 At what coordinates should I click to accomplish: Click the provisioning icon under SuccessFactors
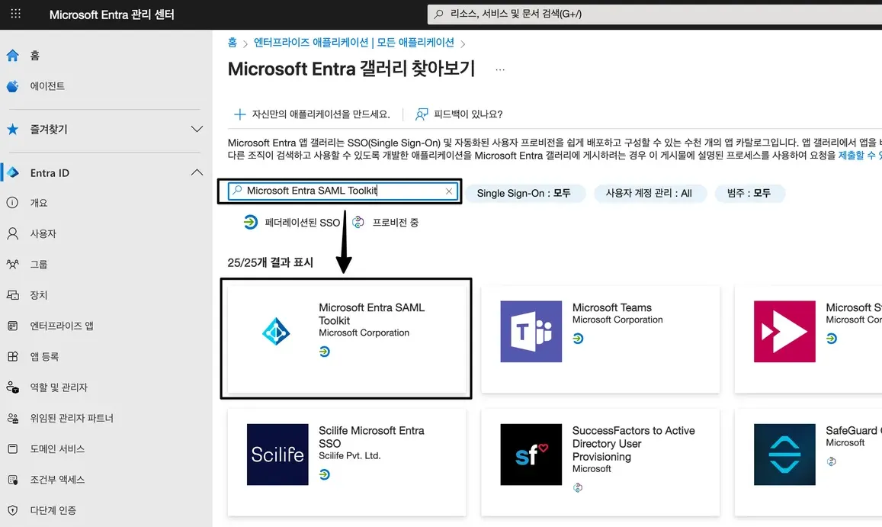point(578,487)
